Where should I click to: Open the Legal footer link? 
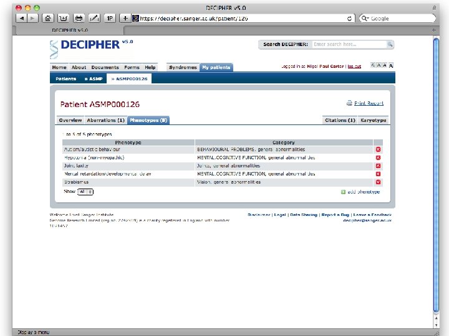click(x=280, y=215)
